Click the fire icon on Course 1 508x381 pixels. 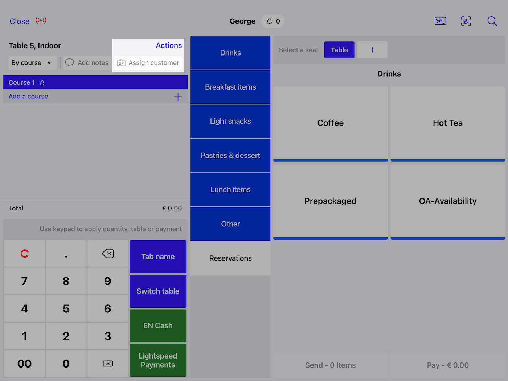(42, 82)
